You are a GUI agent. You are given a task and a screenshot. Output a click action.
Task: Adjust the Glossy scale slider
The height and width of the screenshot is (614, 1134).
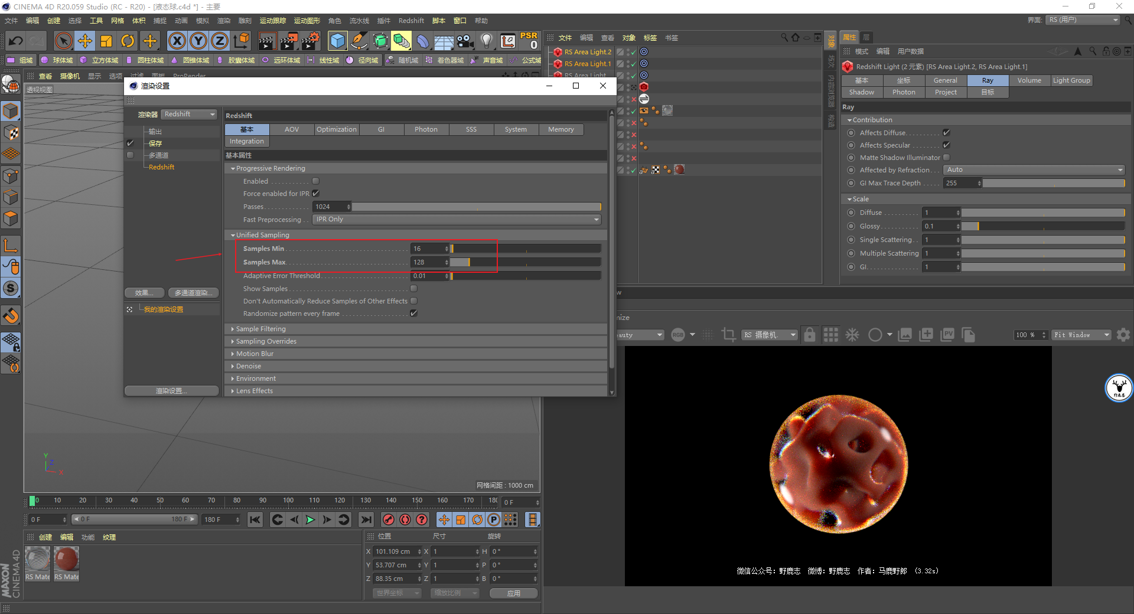[x=1043, y=226]
